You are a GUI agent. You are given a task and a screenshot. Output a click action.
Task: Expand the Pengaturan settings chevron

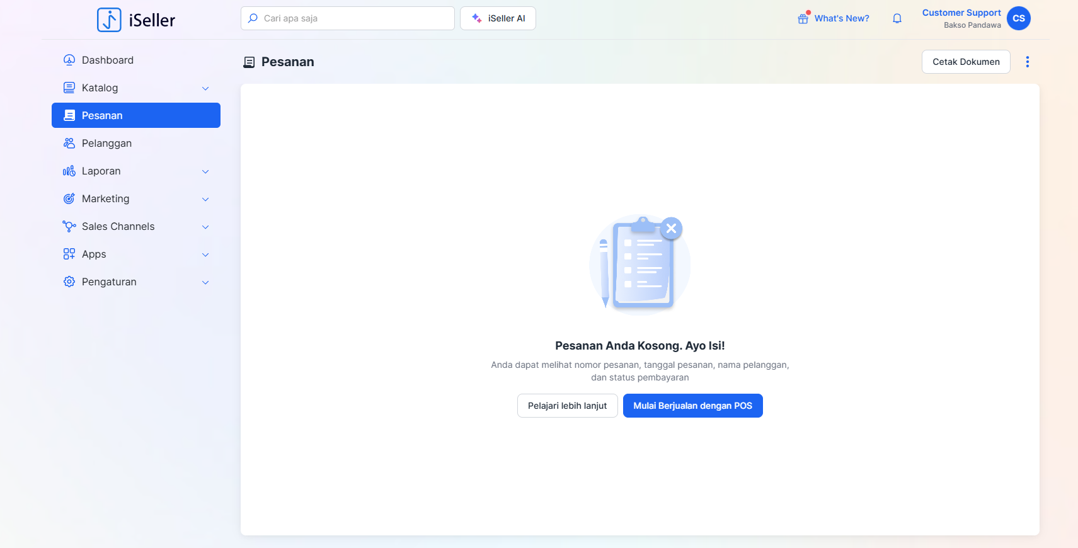click(x=205, y=282)
